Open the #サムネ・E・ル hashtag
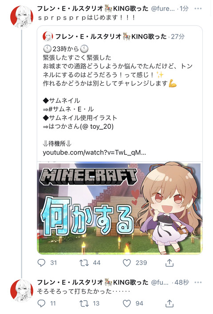Screen dimensions: 213x314 coord(71,109)
